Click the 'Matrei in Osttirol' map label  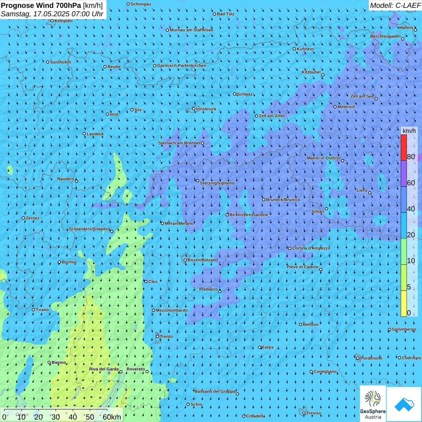click(324, 158)
